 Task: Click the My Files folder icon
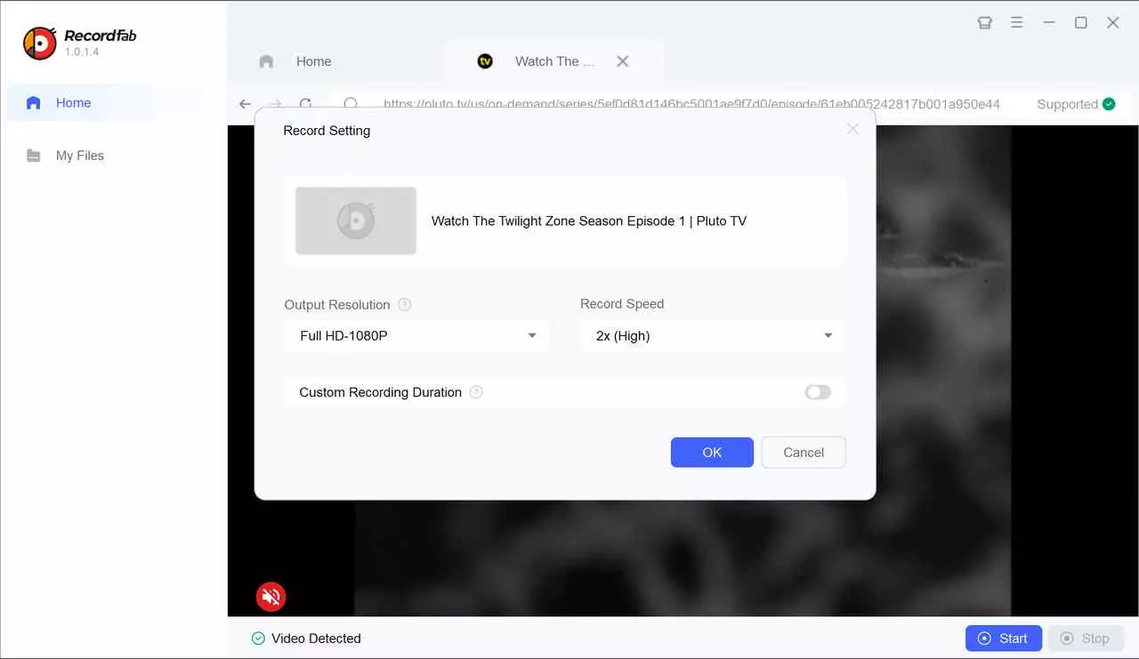[x=34, y=156]
